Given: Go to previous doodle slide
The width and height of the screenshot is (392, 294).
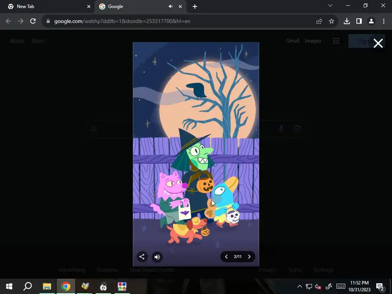Looking at the screenshot, I should 226,257.
